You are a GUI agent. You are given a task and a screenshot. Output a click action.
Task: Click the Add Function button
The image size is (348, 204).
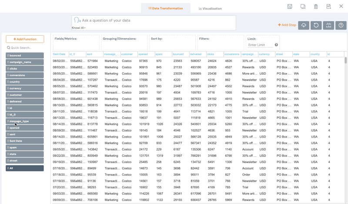(x=25, y=39)
